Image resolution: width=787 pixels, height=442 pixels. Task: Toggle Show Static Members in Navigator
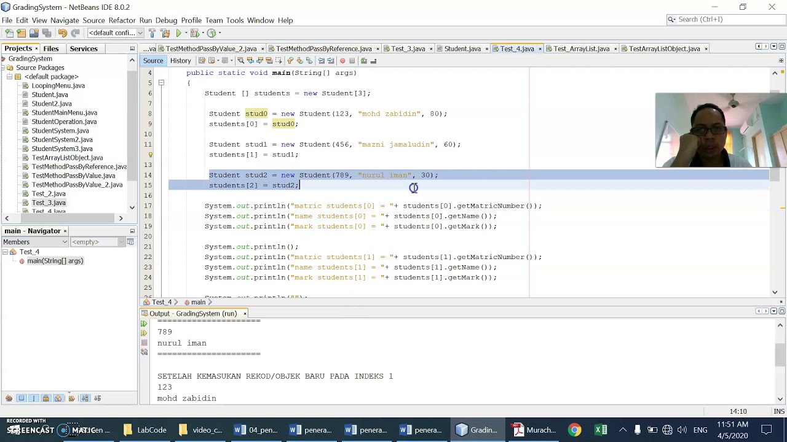pos(34,398)
